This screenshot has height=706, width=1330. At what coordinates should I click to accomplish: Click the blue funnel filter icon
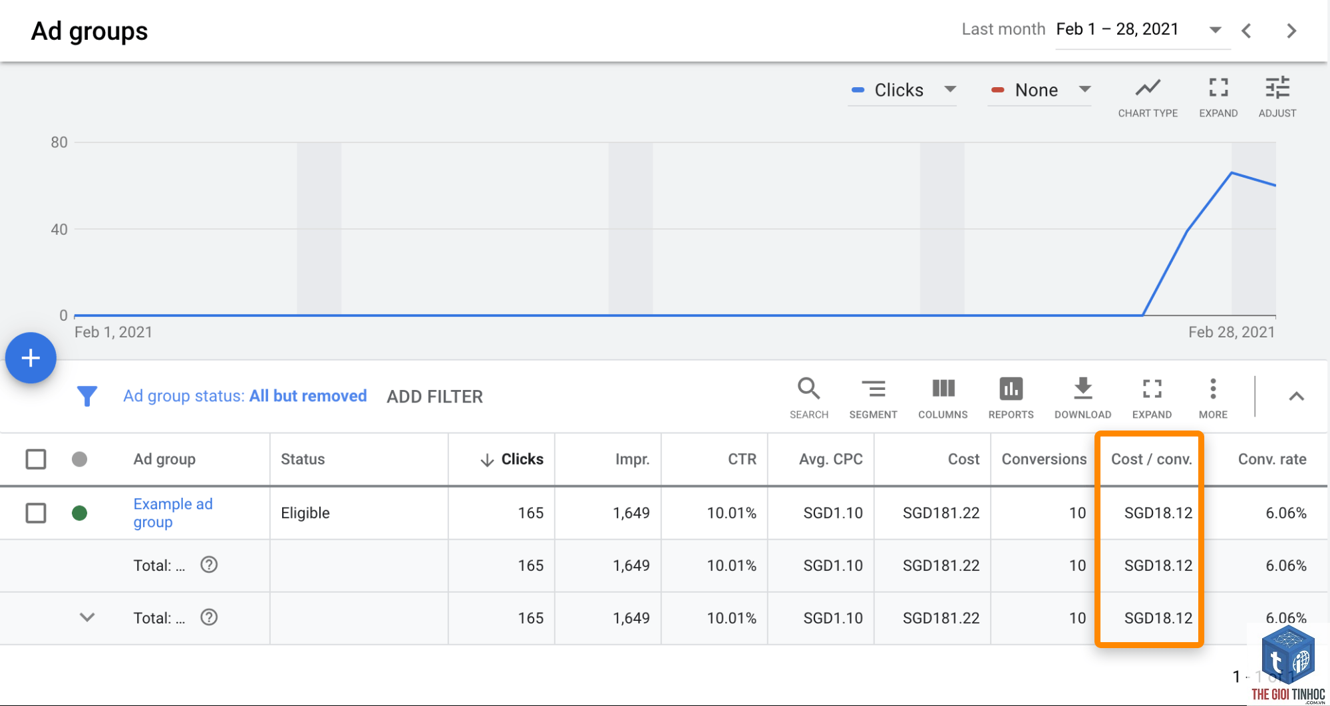(87, 396)
